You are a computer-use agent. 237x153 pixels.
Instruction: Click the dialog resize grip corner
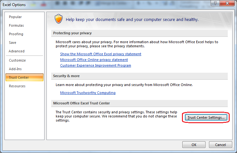pyautogui.click(x=233, y=149)
